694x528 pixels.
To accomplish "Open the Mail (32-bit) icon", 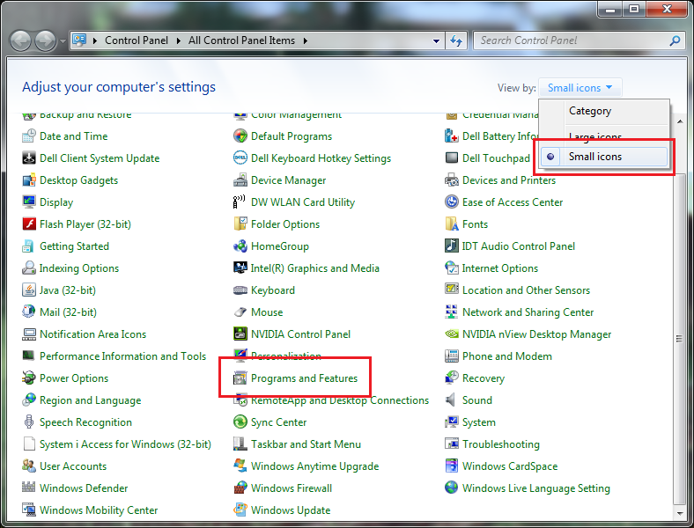I will (29, 312).
